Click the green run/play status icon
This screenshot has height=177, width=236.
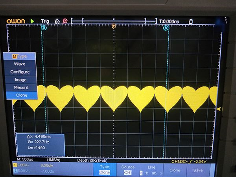[33, 20]
